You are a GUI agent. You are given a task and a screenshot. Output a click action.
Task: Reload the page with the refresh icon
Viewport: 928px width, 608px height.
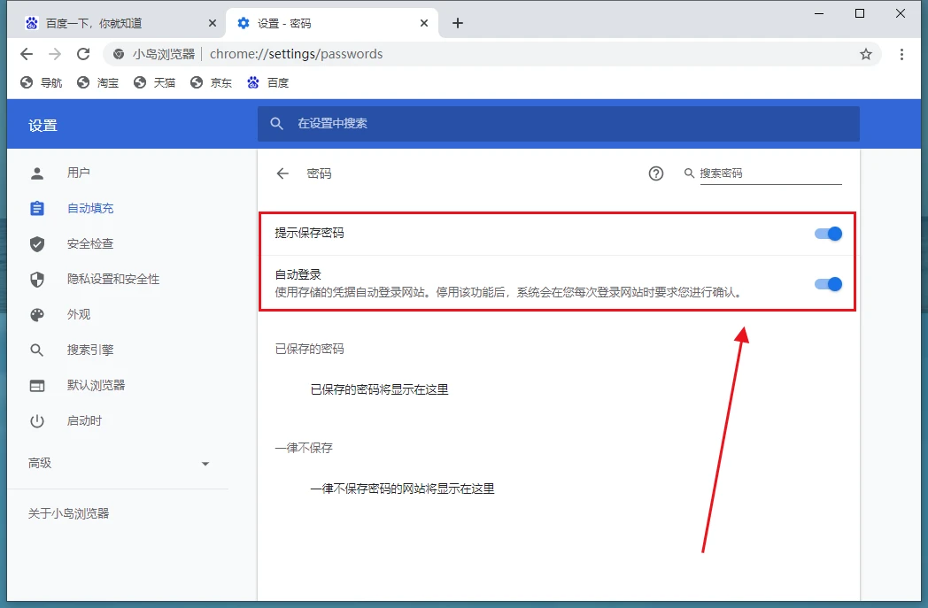[x=83, y=54]
